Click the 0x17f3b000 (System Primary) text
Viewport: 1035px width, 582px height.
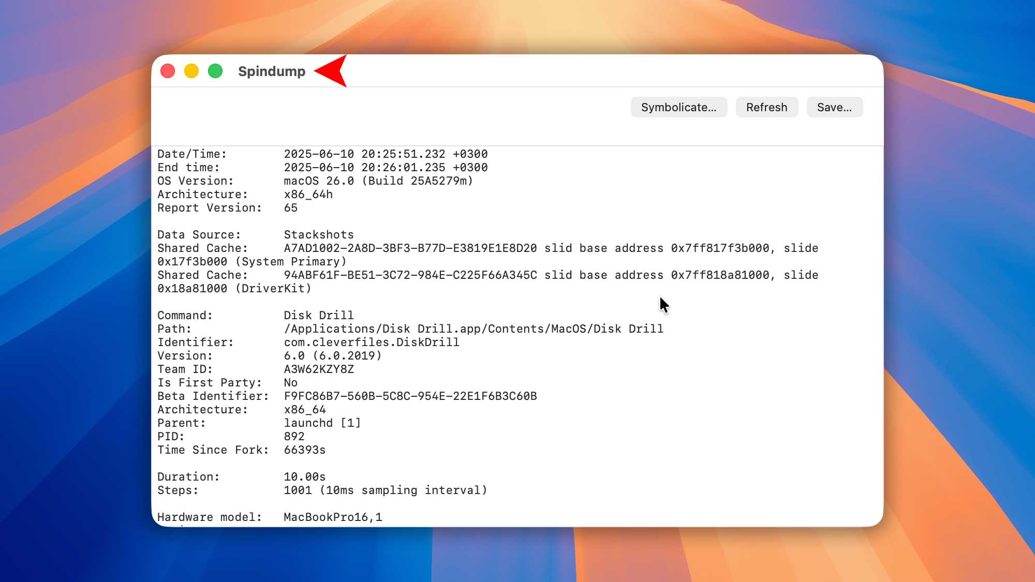252,262
